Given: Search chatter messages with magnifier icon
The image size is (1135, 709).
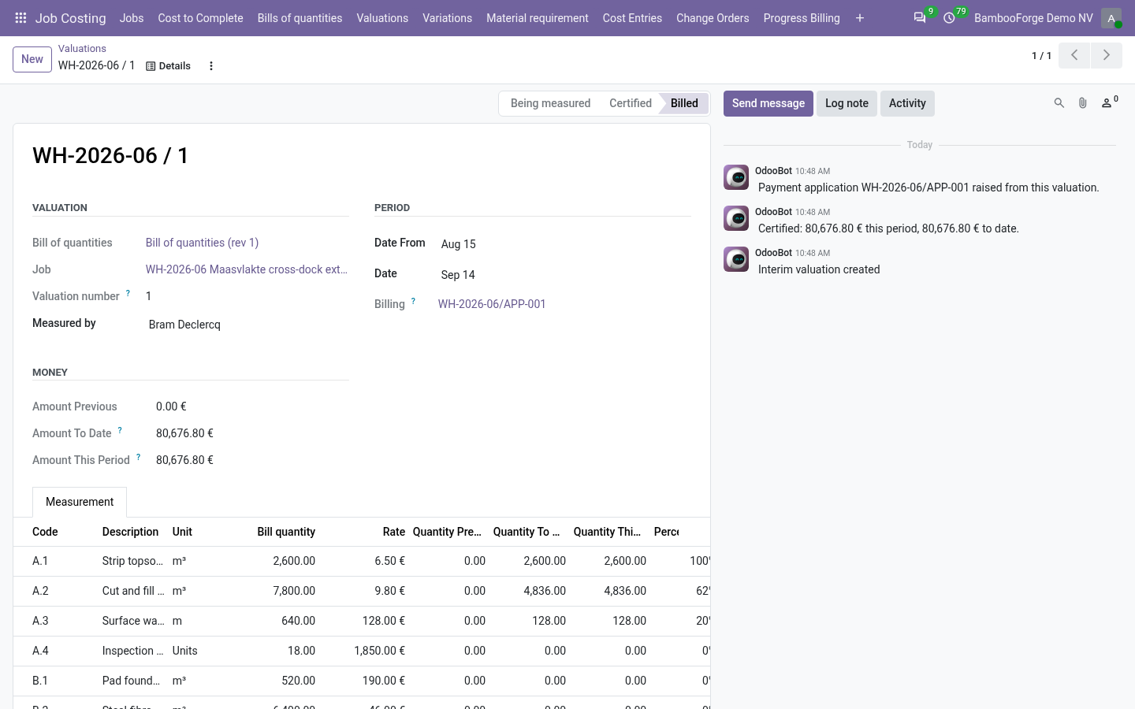Looking at the screenshot, I should pyautogui.click(x=1059, y=103).
